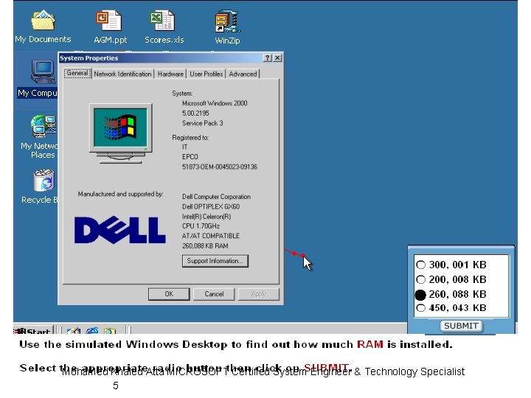Click the '260,088 KB RAM' text
The height and width of the screenshot is (398, 531).
coord(205,245)
